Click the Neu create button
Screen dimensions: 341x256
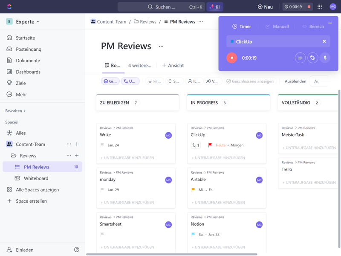coord(265,7)
